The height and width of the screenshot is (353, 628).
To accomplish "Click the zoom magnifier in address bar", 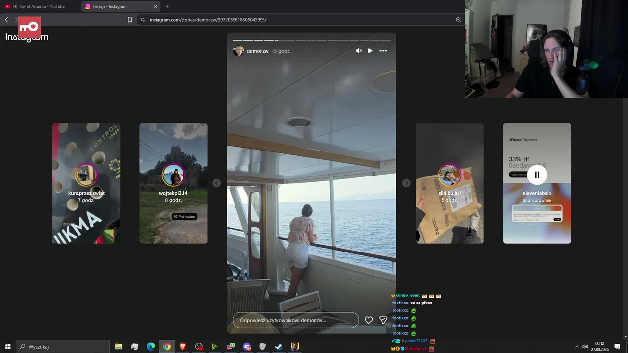I will [458, 20].
